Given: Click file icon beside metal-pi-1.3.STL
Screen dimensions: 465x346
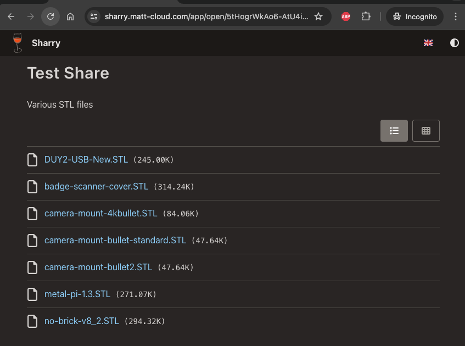Looking at the screenshot, I should pyautogui.click(x=33, y=294).
